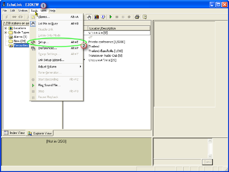Click the green play icon beside Play Sound File
Viewport: 229px width, 172px height.
click(x=33, y=85)
